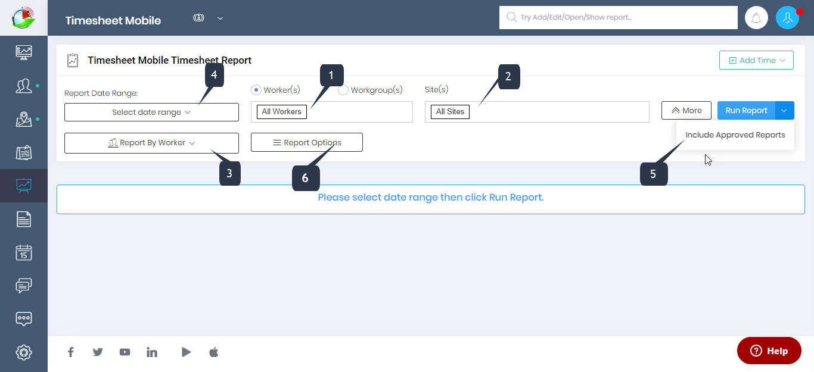Open the LinkedIn footer icon
814x372 pixels.
(x=152, y=352)
